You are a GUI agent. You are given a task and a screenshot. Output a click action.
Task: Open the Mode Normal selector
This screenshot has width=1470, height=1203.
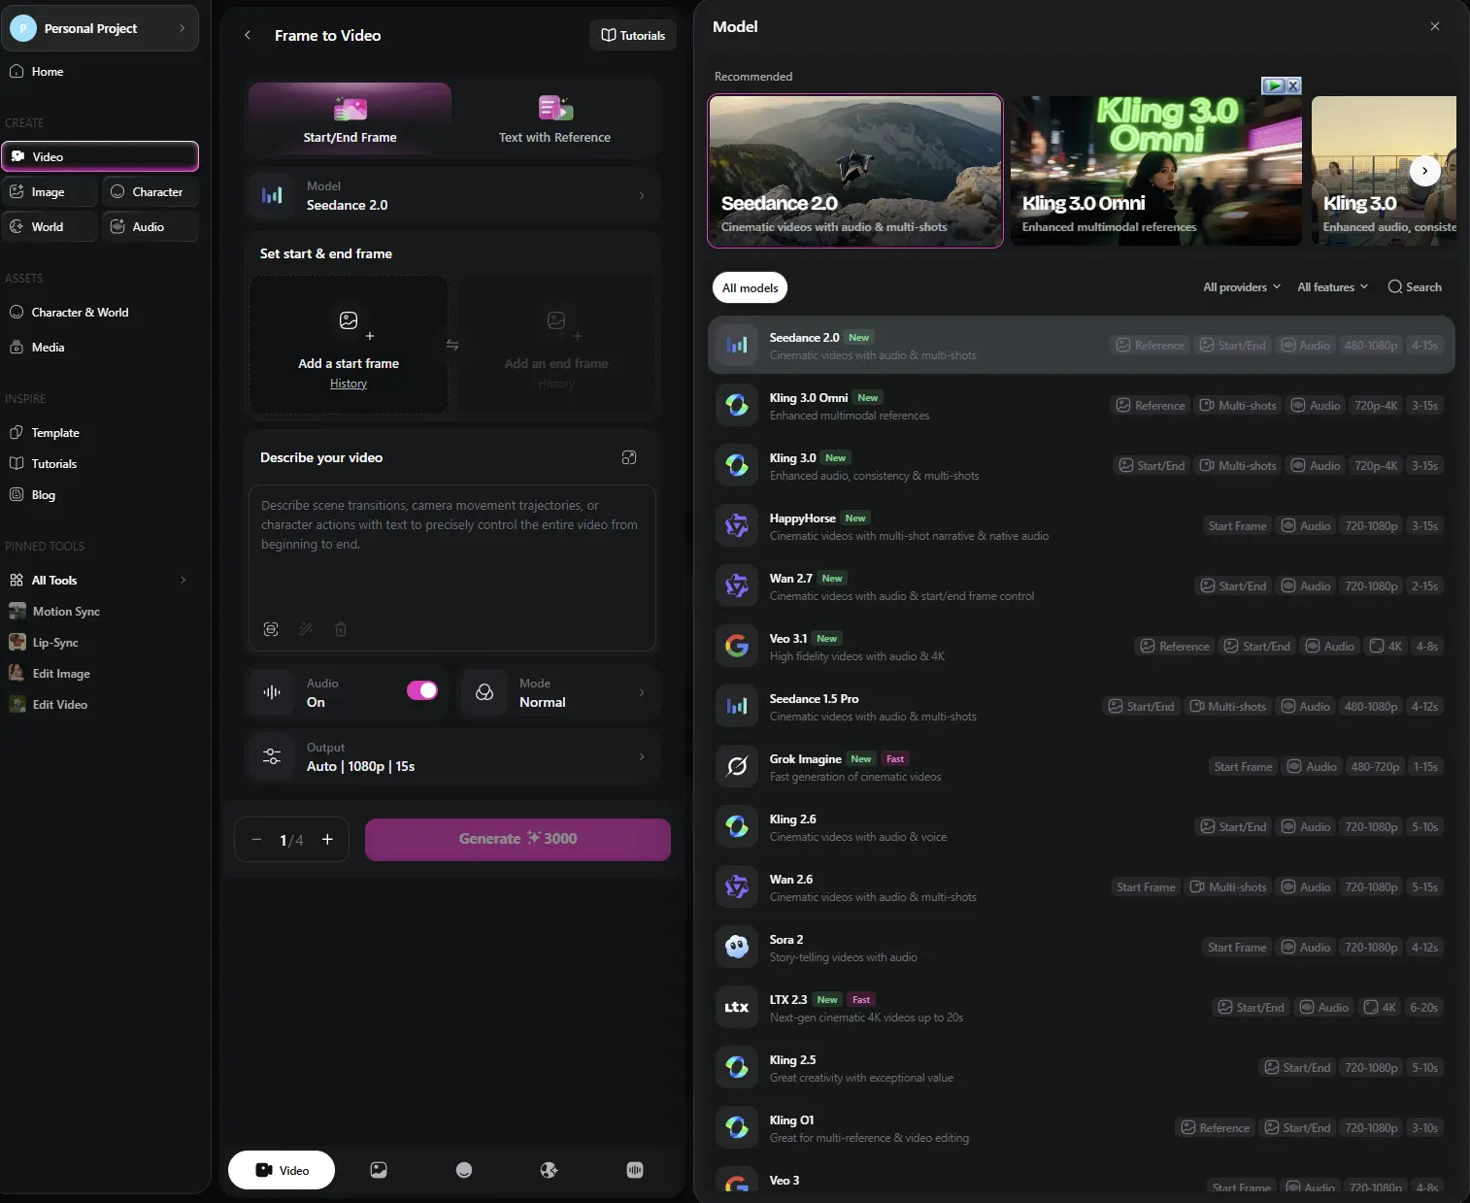(x=560, y=692)
